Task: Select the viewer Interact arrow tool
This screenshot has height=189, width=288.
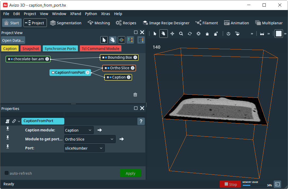Action: (155, 34)
